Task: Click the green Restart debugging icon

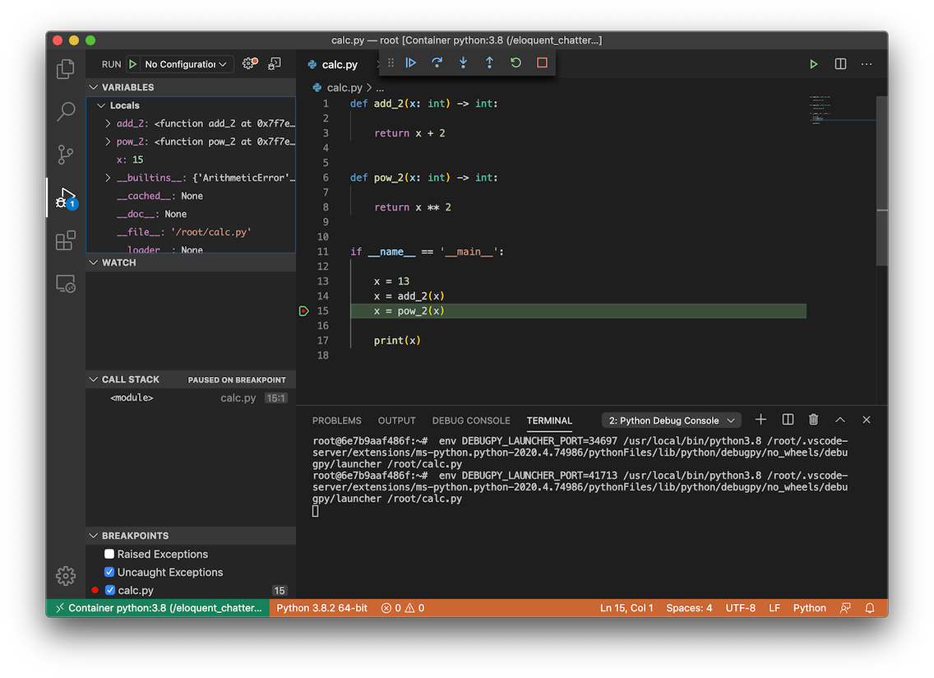Action: tap(516, 63)
